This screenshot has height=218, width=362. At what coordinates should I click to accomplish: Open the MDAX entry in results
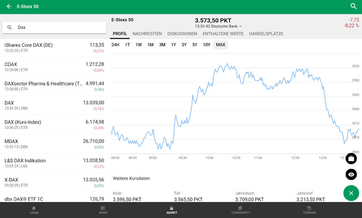(x=54, y=144)
